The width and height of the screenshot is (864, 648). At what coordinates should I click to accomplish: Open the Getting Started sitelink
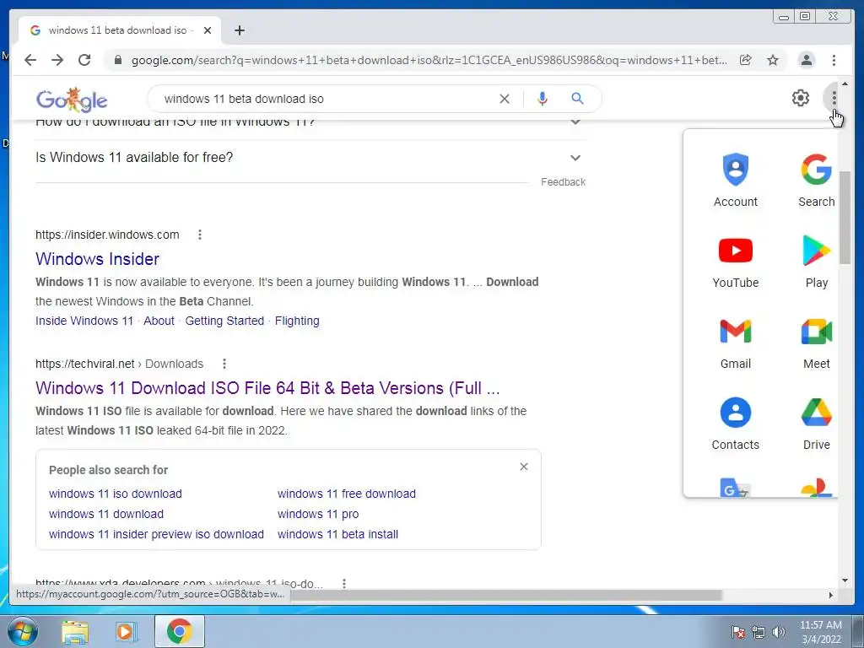point(224,321)
